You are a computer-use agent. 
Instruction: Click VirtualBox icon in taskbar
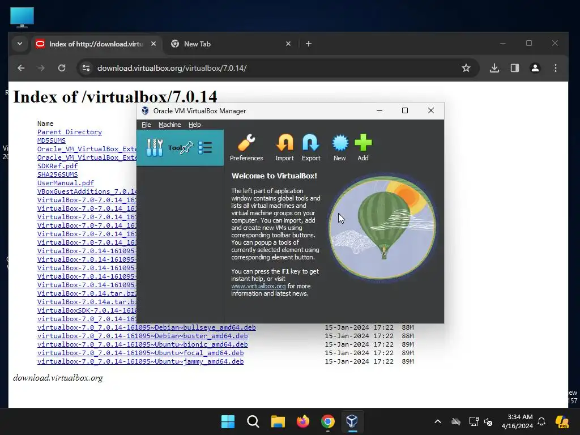tap(352, 421)
